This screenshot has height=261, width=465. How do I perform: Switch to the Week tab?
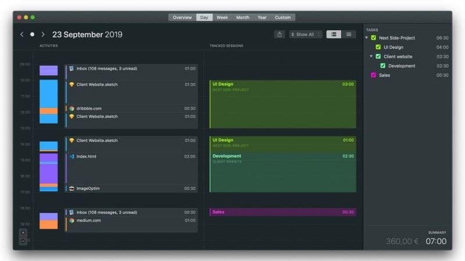222,17
